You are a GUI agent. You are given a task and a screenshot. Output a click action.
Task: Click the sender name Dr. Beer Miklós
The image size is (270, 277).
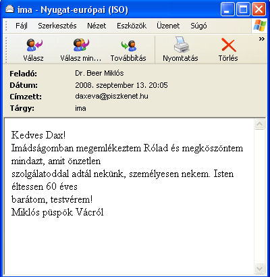pos(99,73)
